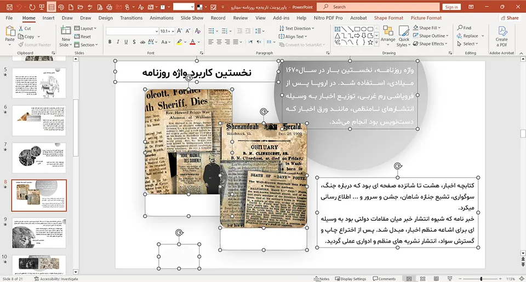Select slide 9 thumbnail
526x282 pixels.
tap(39, 233)
